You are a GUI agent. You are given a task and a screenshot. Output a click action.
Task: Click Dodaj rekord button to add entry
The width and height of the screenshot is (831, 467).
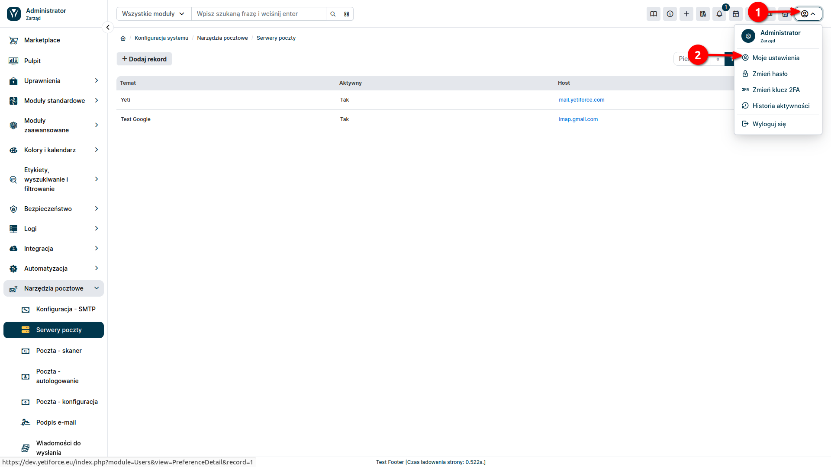[144, 58]
